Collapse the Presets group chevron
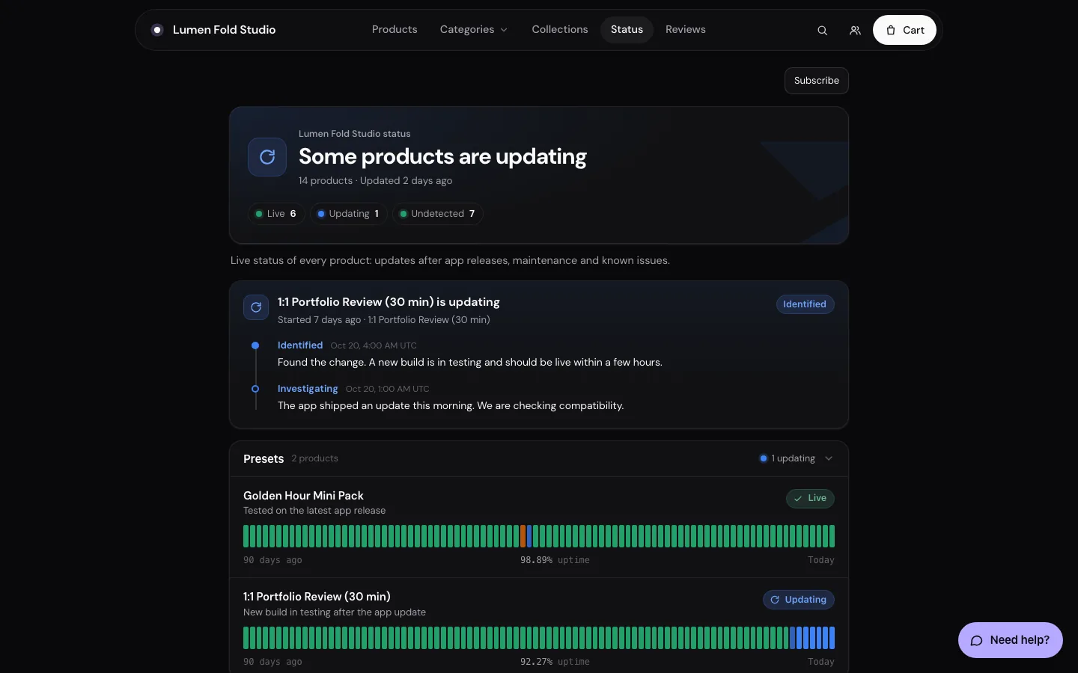Viewport: 1078px width, 673px height. click(829, 458)
